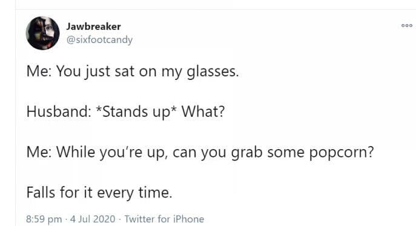Select the line 'You just sat on my glasses'
This screenshot has width=416, height=226.
[148, 71]
